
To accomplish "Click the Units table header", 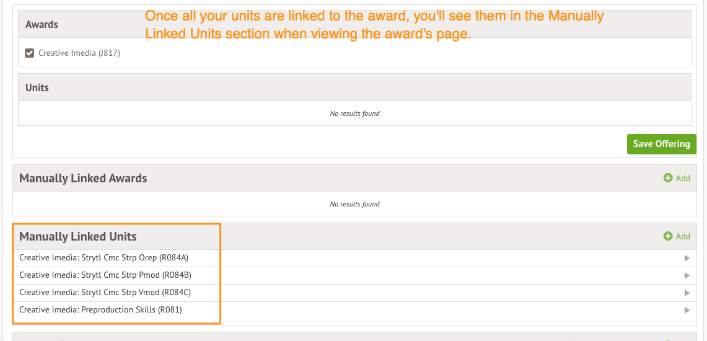I will point(37,87).
